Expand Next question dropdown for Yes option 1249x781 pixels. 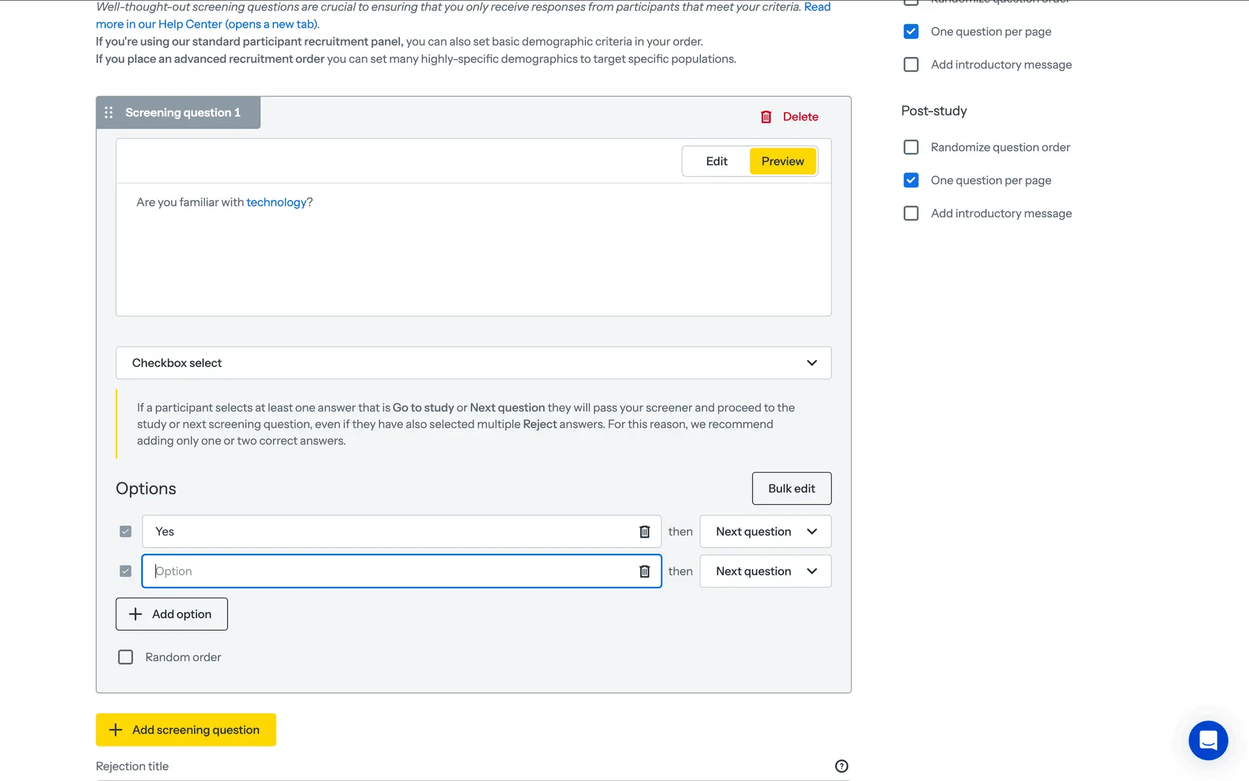pos(765,532)
